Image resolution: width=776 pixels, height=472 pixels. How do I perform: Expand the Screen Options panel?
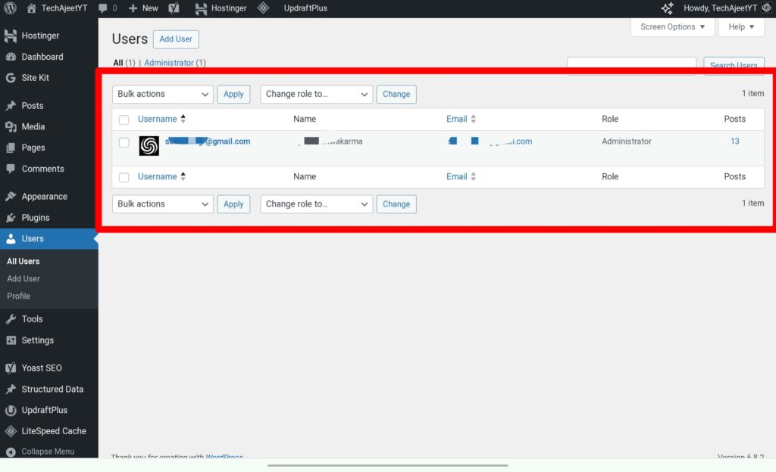tap(672, 26)
